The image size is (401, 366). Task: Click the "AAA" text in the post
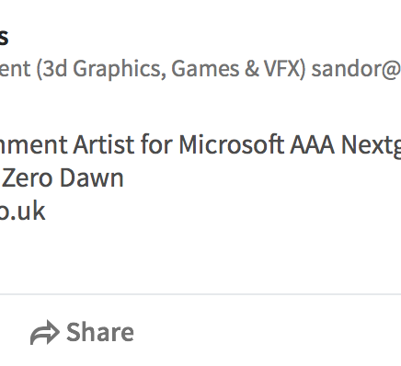coord(312,144)
